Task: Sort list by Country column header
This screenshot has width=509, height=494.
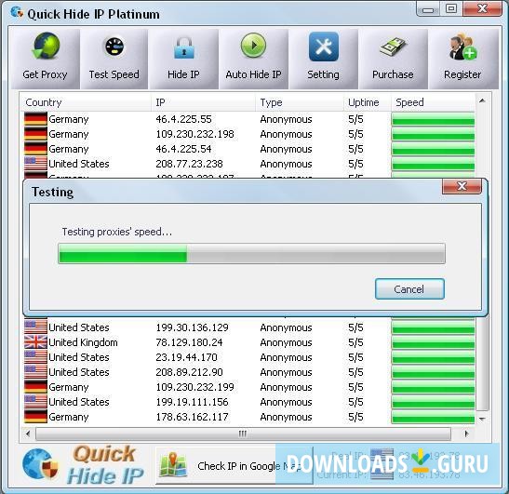Action: (x=86, y=102)
